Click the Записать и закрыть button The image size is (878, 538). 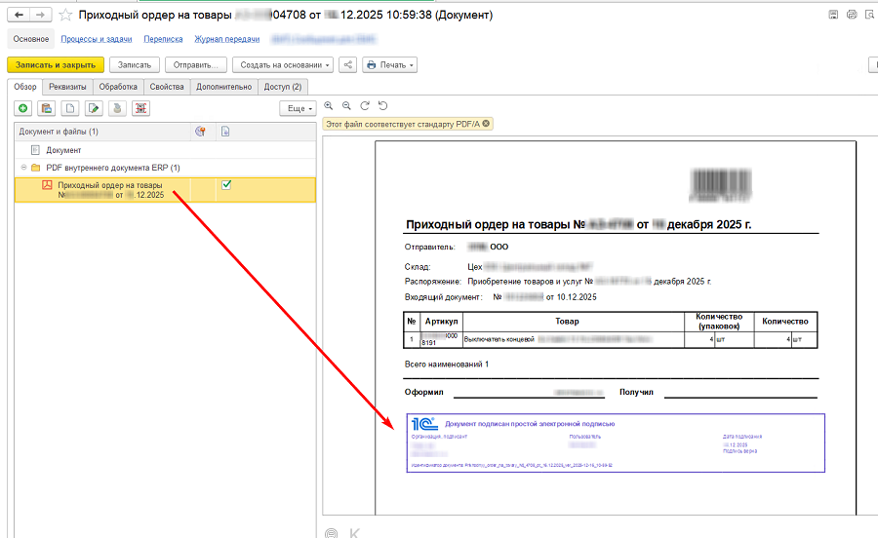tap(55, 64)
